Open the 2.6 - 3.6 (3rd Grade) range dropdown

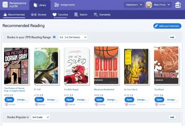73,37
